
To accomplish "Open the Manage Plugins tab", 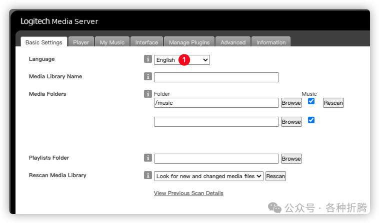I will click(x=189, y=42).
